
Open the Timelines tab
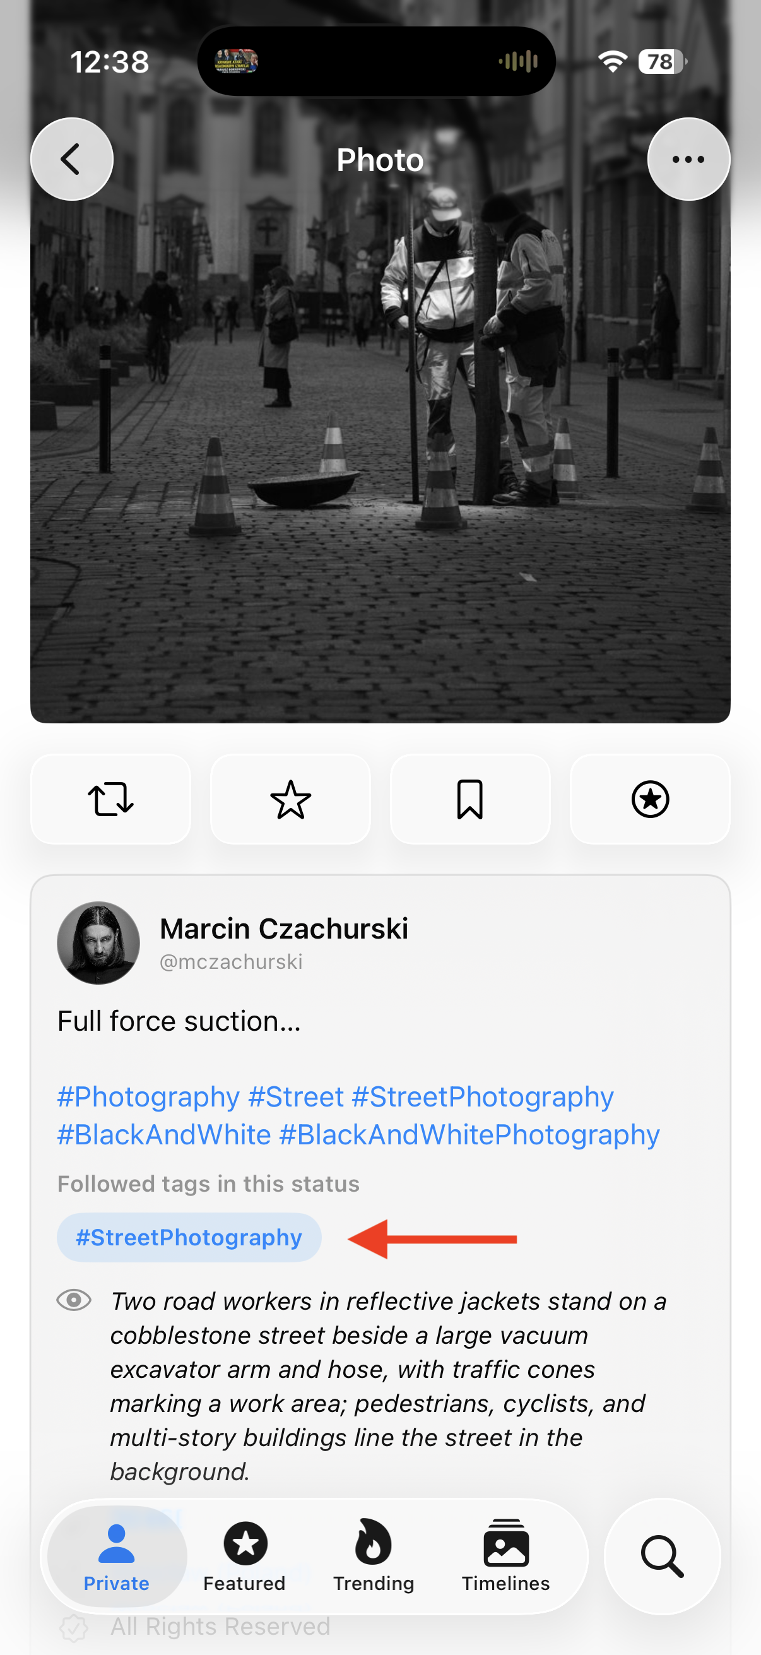point(506,1556)
